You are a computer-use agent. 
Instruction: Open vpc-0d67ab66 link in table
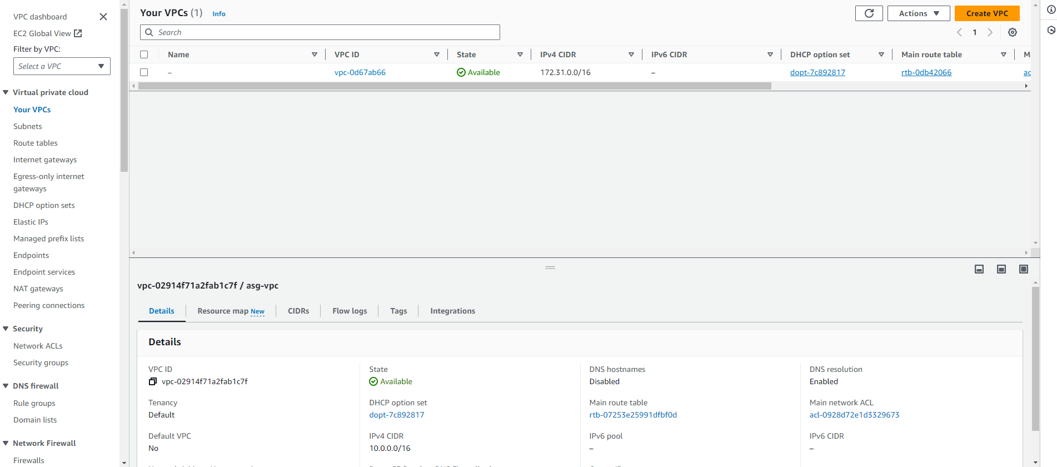(x=360, y=72)
